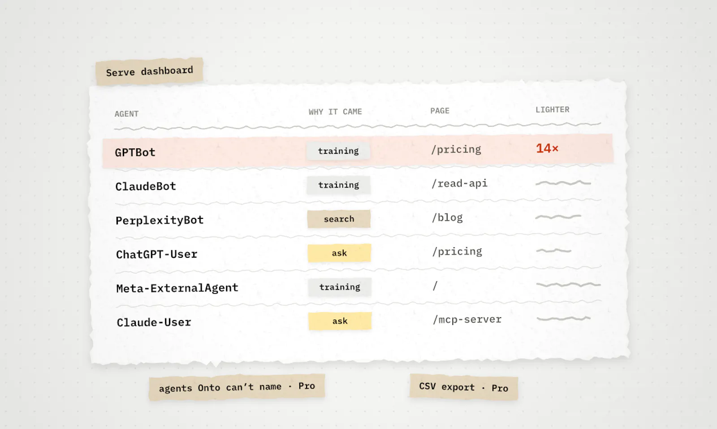Click the PAGE column header
Image resolution: width=717 pixels, height=429 pixels.
pyautogui.click(x=440, y=111)
